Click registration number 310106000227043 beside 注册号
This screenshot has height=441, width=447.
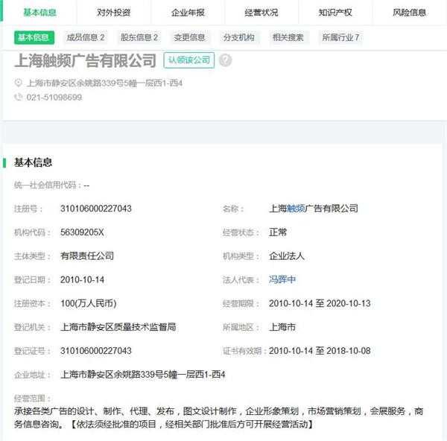pyautogui.click(x=96, y=209)
